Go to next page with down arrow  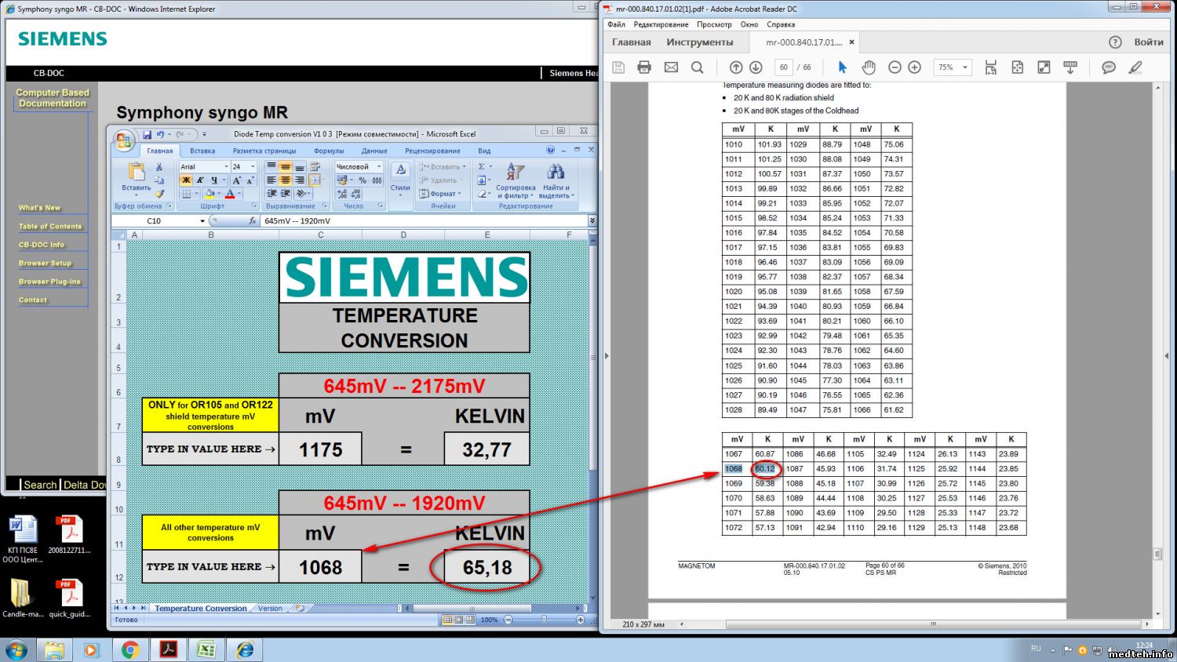[x=756, y=67]
